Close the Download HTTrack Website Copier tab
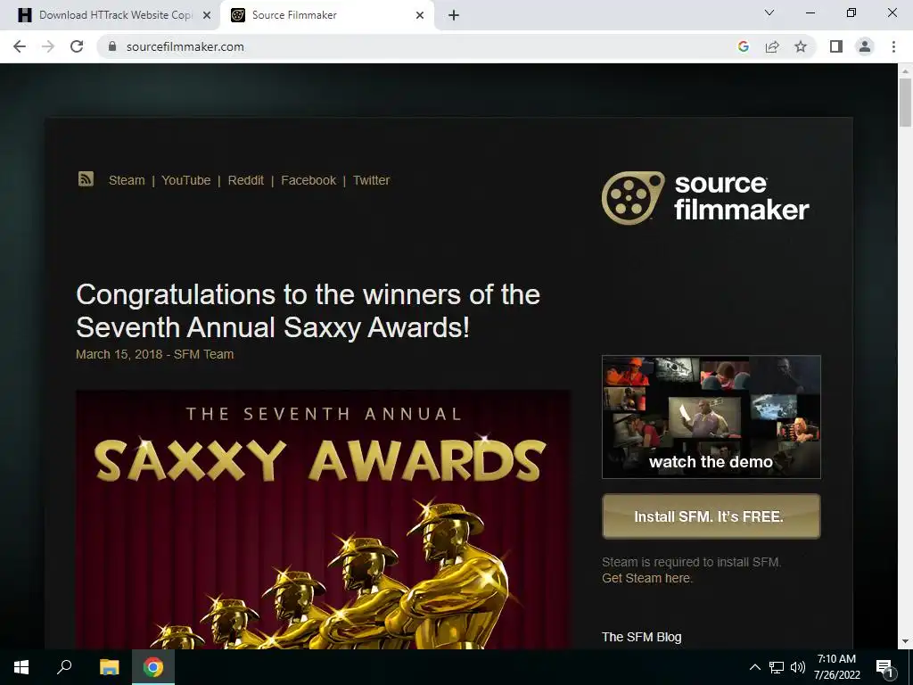This screenshot has height=685, width=913. tap(207, 15)
